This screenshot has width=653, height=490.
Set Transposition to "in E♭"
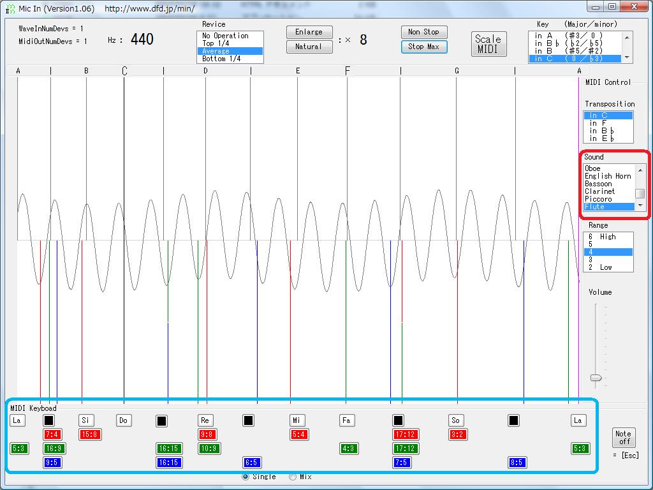click(x=608, y=138)
